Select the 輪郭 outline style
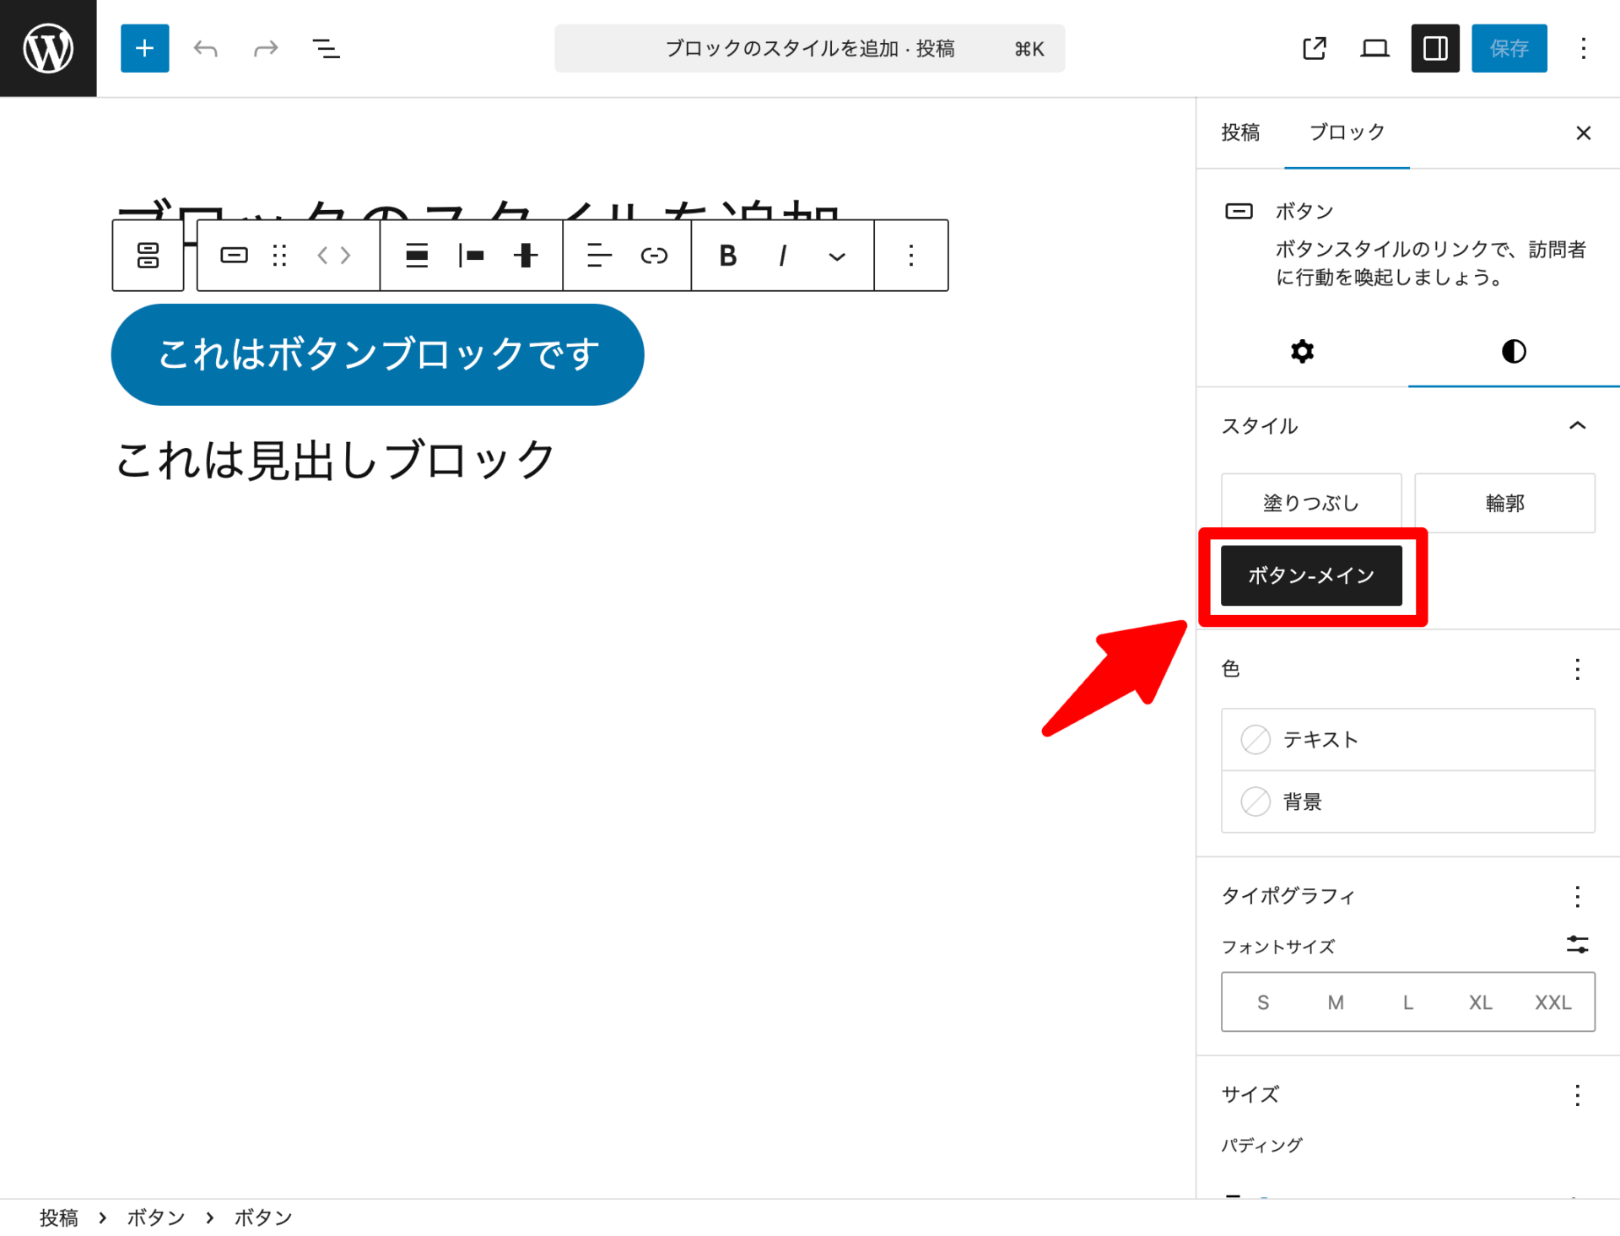 (x=1504, y=503)
